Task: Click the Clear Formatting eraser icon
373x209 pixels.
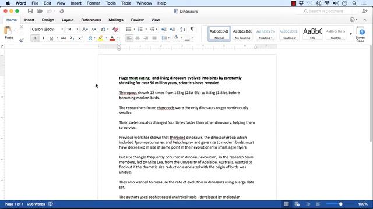Action: [x=115, y=30]
